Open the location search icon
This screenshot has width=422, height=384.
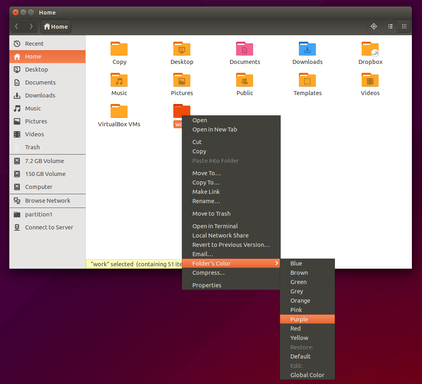[373, 26]
